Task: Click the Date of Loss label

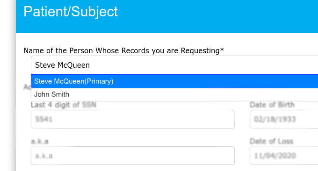Action: [272, 141]
